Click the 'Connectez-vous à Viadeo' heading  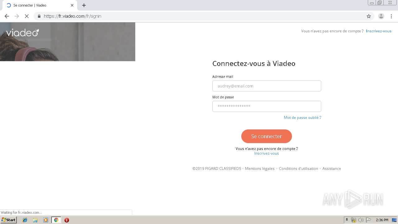coord(254,63)
